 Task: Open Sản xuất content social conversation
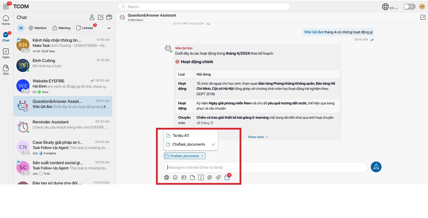point(63,168)
